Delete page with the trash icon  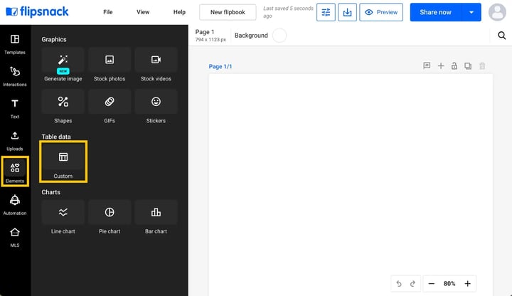pyautogui.click(x=482, y=65)
